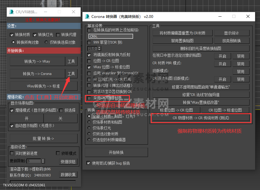The height and width of the screenshot is (190, 260).
Task: Toggle the 转换灯光 checkbox
Action: click(35, 35)
